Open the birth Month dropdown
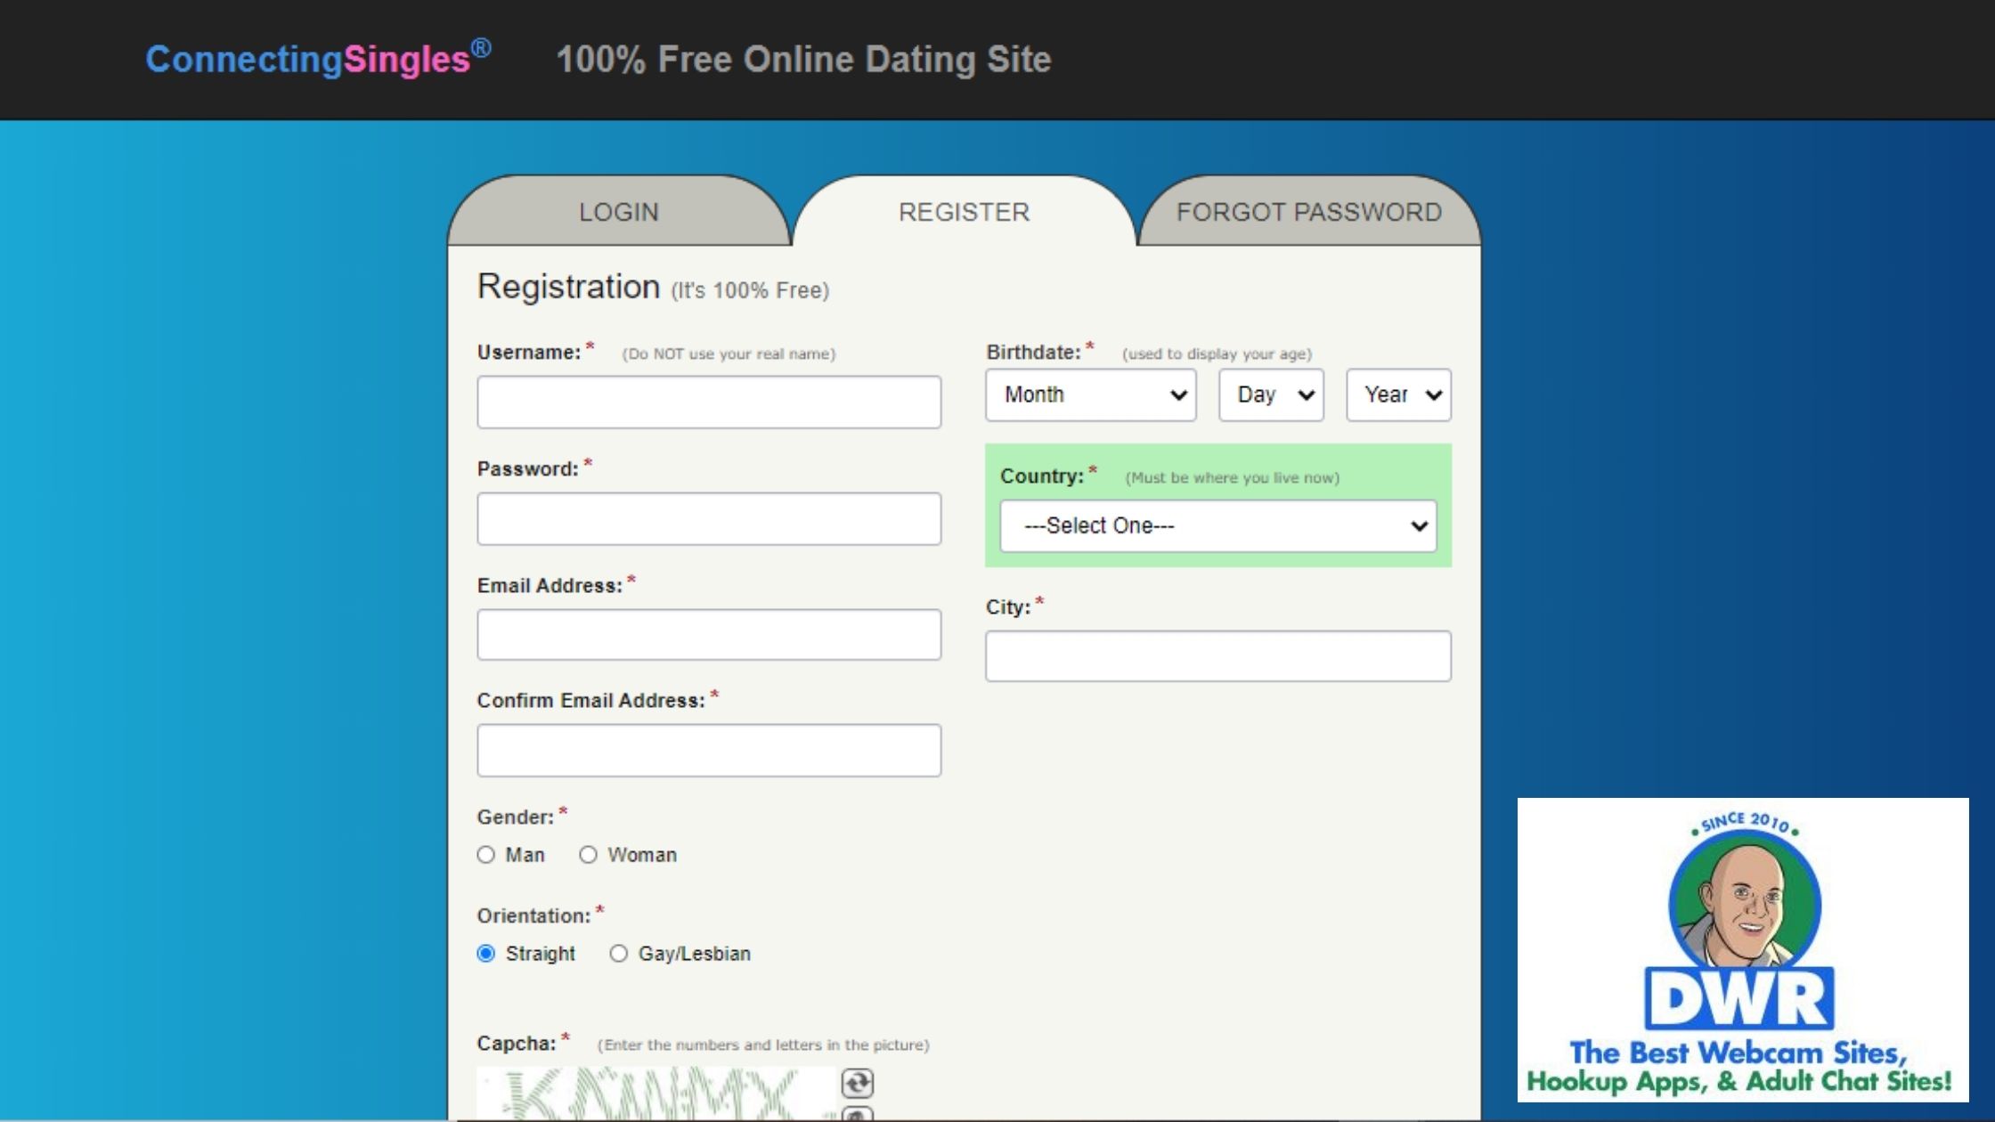Screen dimensions: 1995x1122 pyautogui.click(x=1090, y=394)
